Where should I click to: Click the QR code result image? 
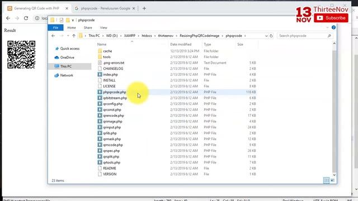coord(21,55)
